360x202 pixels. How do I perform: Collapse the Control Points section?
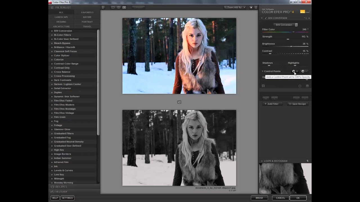coord(262,71)
